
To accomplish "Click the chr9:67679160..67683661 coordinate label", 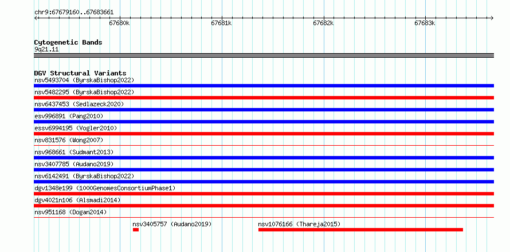I will (x=74, y=13).
